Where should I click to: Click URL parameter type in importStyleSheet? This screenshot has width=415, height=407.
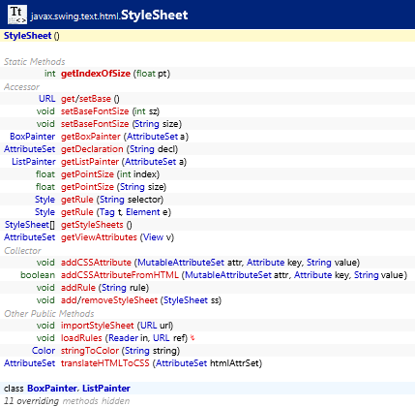click(x=149, y=326)
